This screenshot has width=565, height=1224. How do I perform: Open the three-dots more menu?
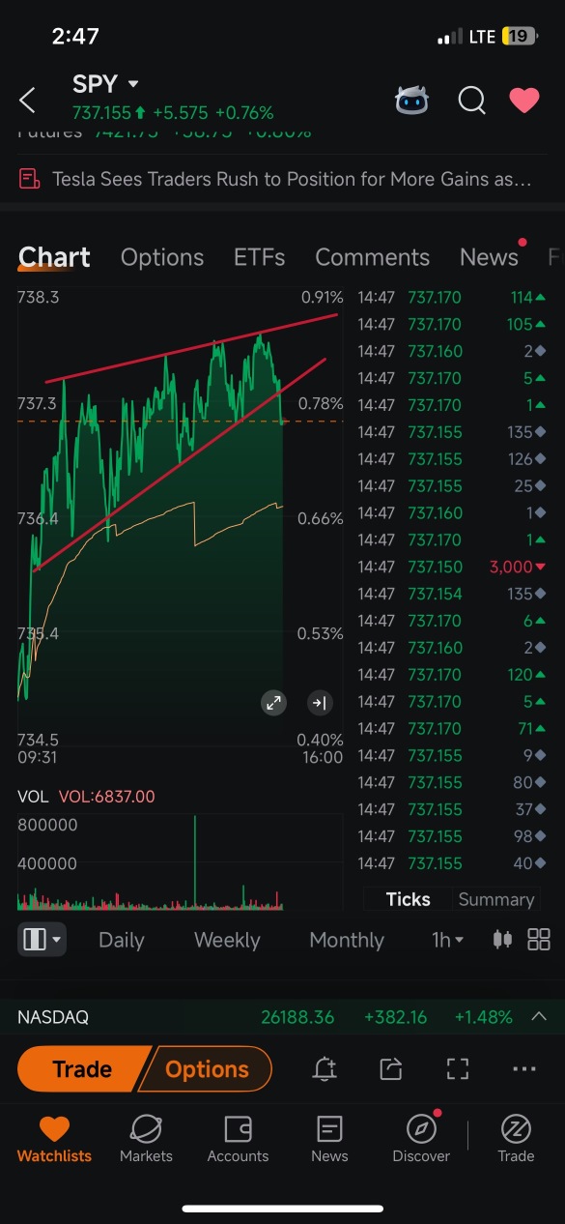[523, 1068]
